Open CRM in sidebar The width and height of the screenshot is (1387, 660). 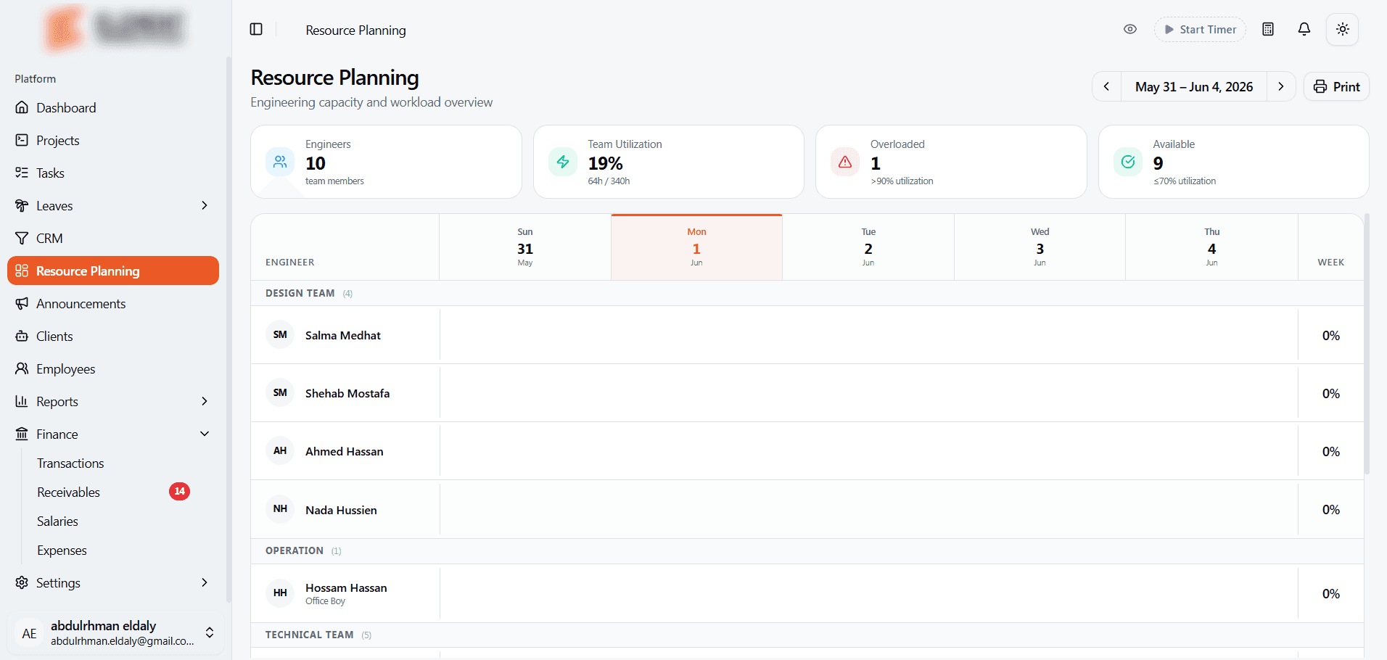tap(113, 239)
